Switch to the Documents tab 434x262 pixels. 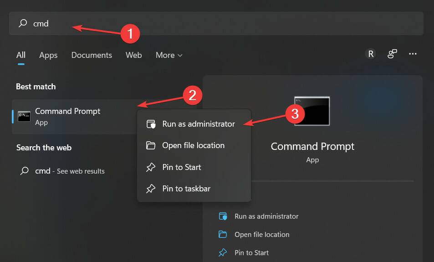pos(92,55)
